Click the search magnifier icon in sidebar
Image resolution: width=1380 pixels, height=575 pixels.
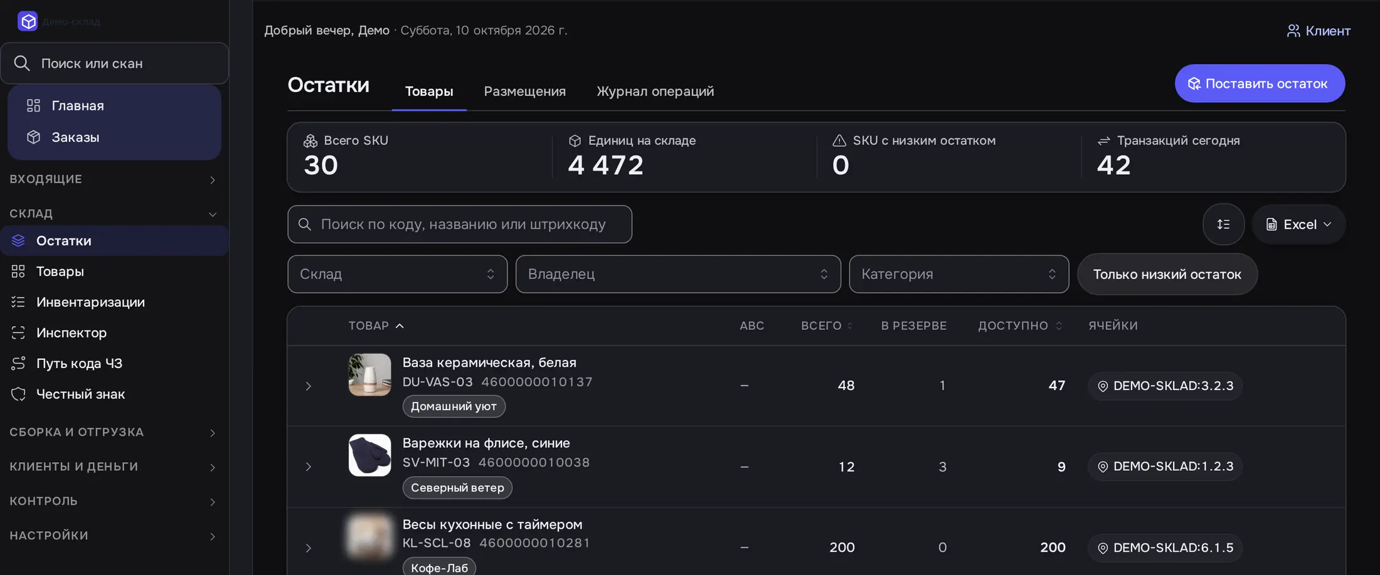(21, 63)
